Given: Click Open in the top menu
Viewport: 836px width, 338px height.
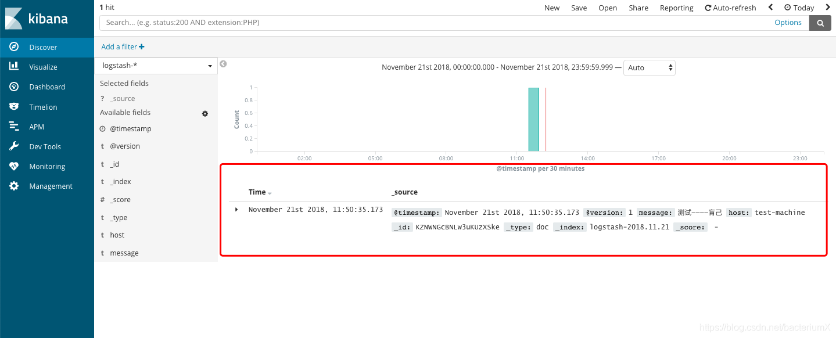Looking at the screenshot, I should [608, 8].
